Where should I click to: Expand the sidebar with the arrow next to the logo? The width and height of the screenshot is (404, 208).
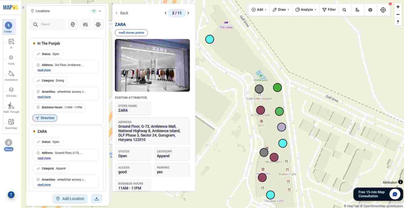pyautogui.click(x=23, y=7)
